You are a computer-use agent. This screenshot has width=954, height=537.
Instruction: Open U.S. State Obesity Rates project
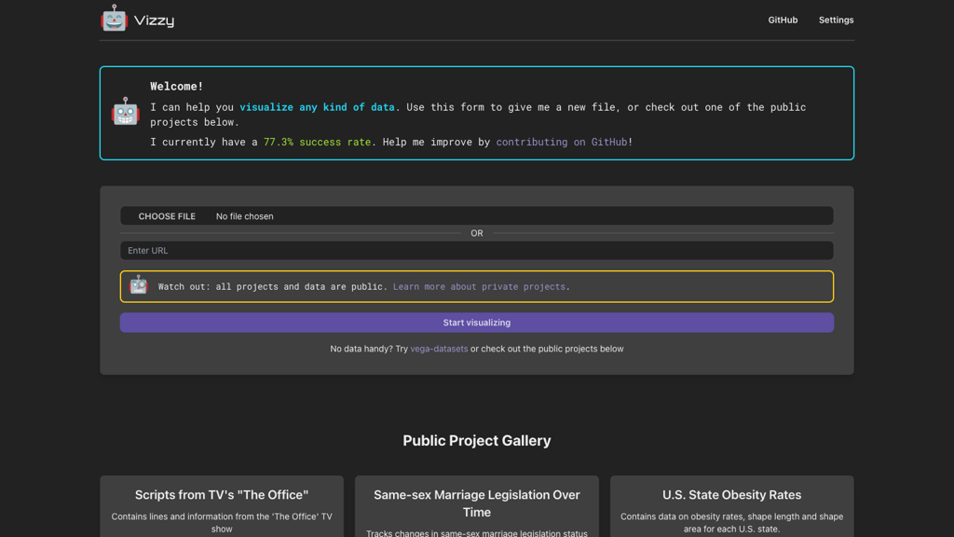(x=731, y=495)
